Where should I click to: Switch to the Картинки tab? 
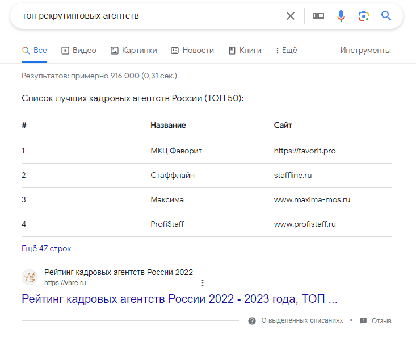134,51
